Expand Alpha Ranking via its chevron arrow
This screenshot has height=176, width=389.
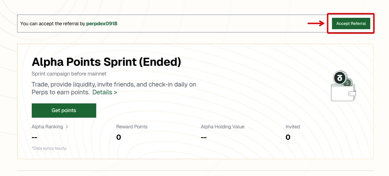[67, 127]
